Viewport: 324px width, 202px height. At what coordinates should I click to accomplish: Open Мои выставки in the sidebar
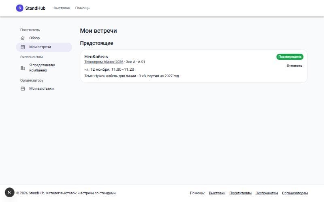[44, 88]
